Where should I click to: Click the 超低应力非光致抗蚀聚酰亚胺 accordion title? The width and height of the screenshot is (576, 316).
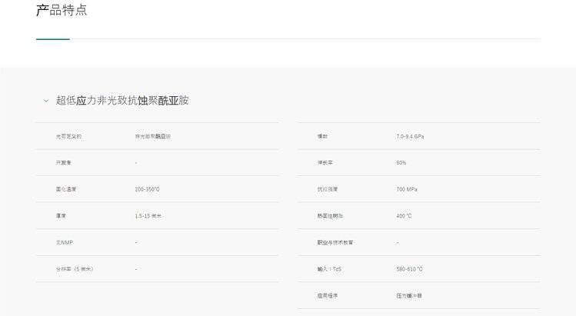(x=122, y=101)
